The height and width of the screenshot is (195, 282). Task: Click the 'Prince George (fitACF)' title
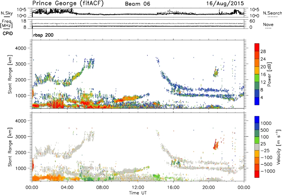[68, 3]
